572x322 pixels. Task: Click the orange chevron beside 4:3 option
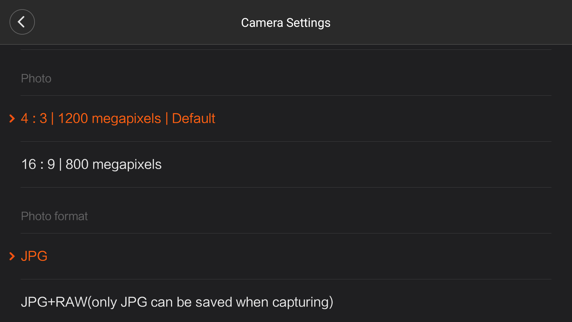12,119
